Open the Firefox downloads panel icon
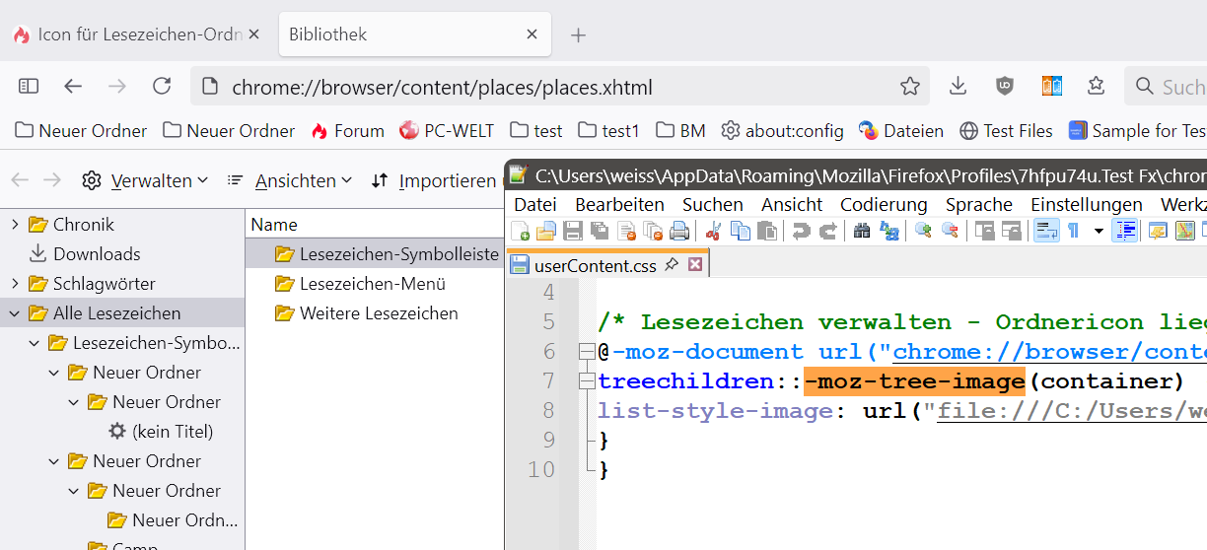The image size is (1207, 550). pyautogui.click(x=958, y=87)
